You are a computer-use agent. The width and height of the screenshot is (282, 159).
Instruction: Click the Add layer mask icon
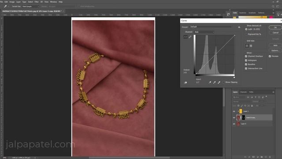tap(253, 157)
